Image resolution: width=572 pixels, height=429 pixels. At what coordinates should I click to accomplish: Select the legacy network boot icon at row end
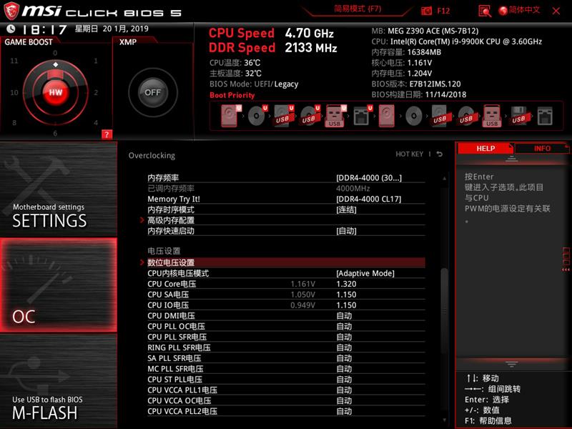[x=545, y=116]
